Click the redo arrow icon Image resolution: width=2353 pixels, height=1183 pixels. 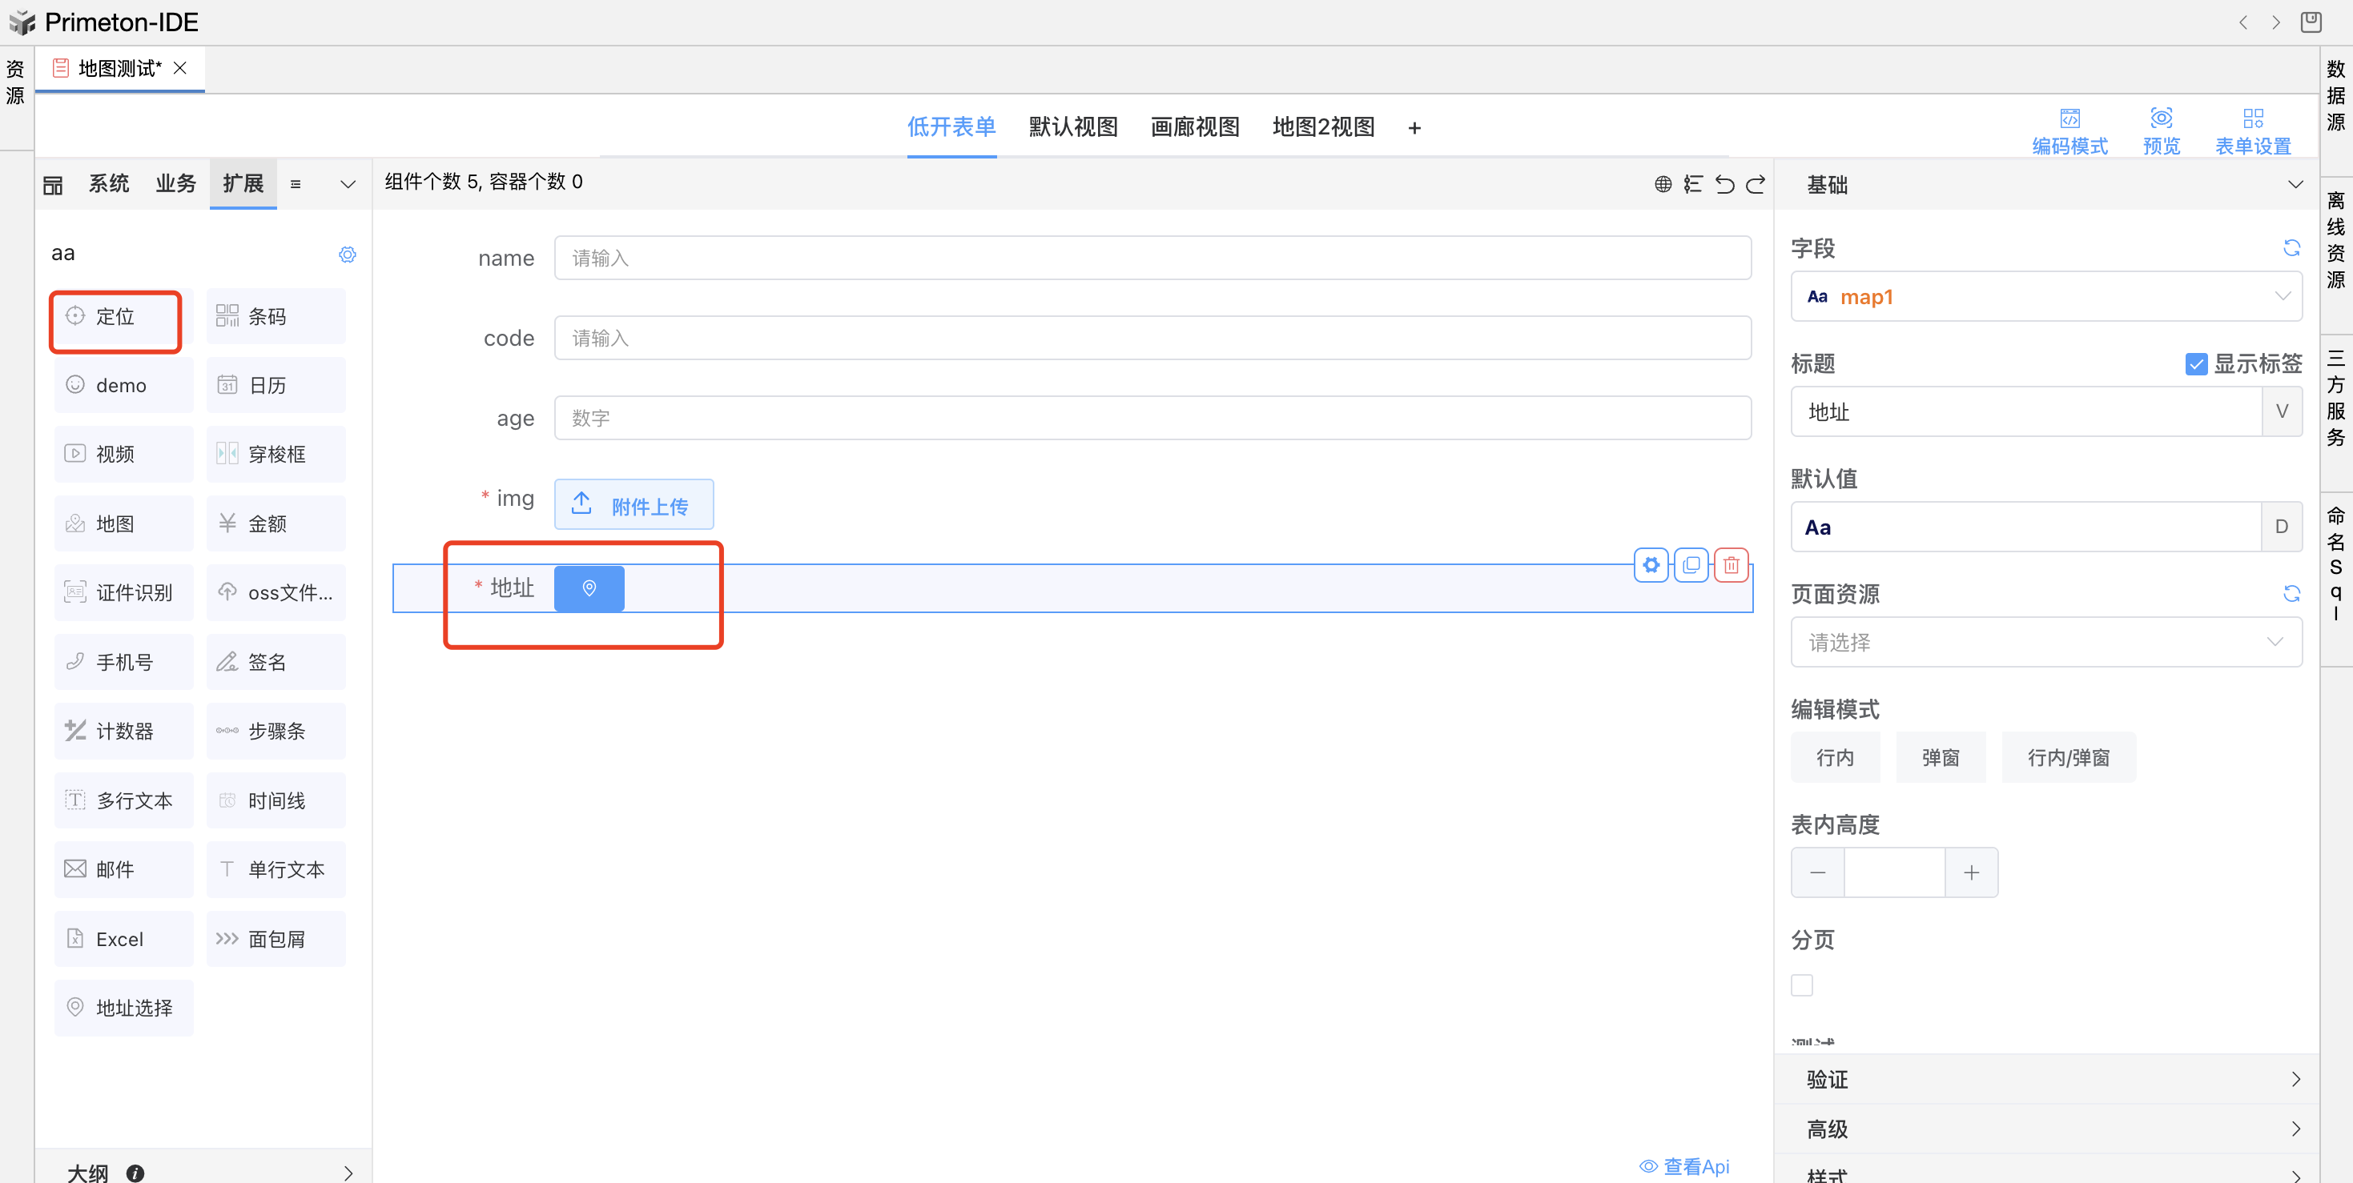coord(1756,184)
